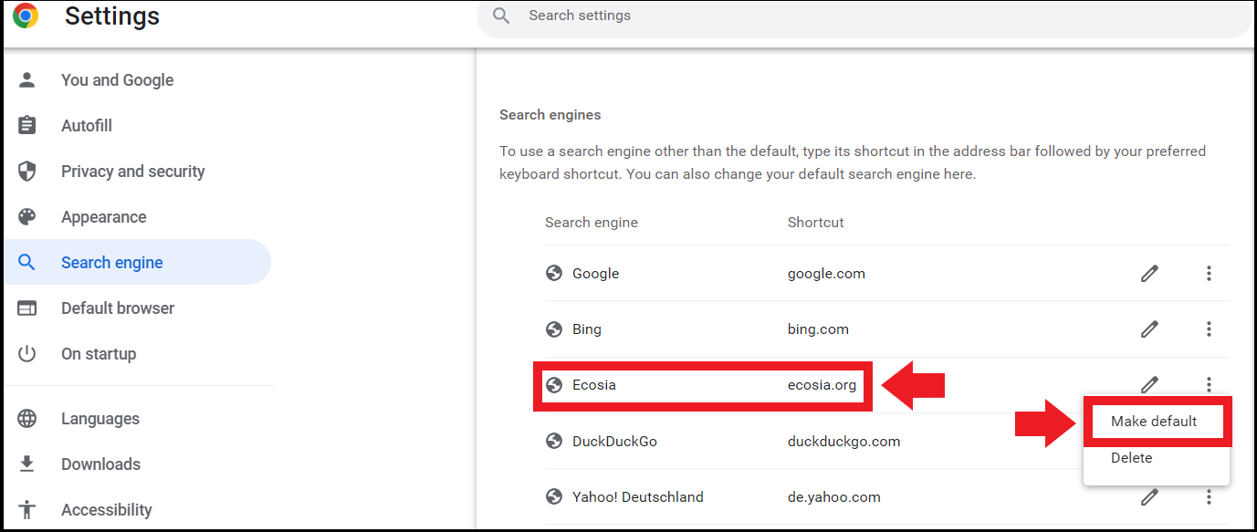Viewport: 1257px width, 532px height.
Task: Open the Accessibility settings section
Action: pos(106,510)
